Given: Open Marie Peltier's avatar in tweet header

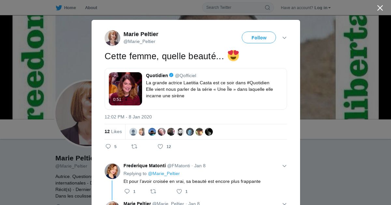Looking at the screenshot, I should 112,38.
